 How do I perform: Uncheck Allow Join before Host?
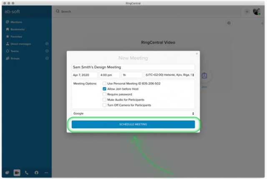[104, 89]
